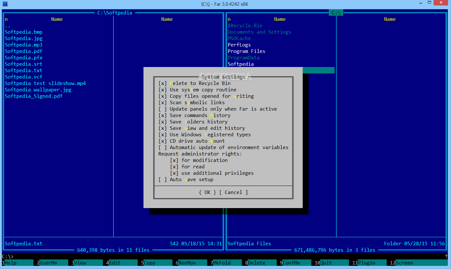Select Softpedia.bmp in left panel

coord(23,32)
